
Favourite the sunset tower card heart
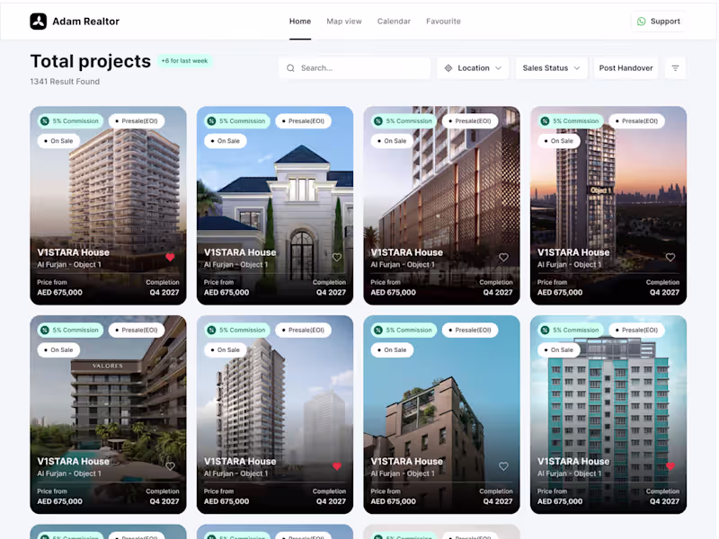tap(670, 257)
